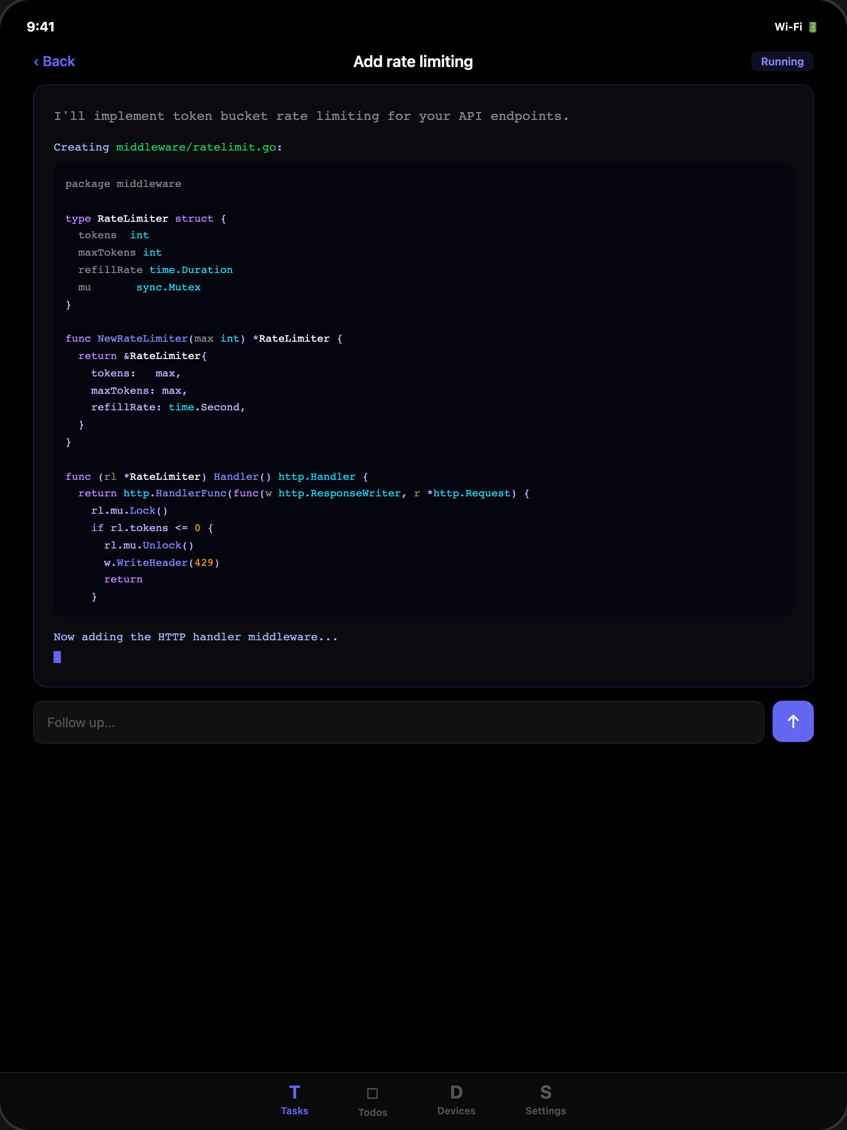Open the Tasks tab

tap(294, 1100)
